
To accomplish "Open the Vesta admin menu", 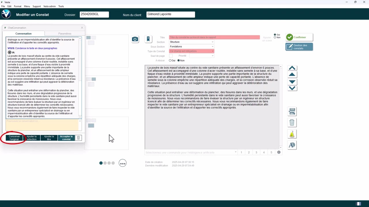I will tap(50, 6).
